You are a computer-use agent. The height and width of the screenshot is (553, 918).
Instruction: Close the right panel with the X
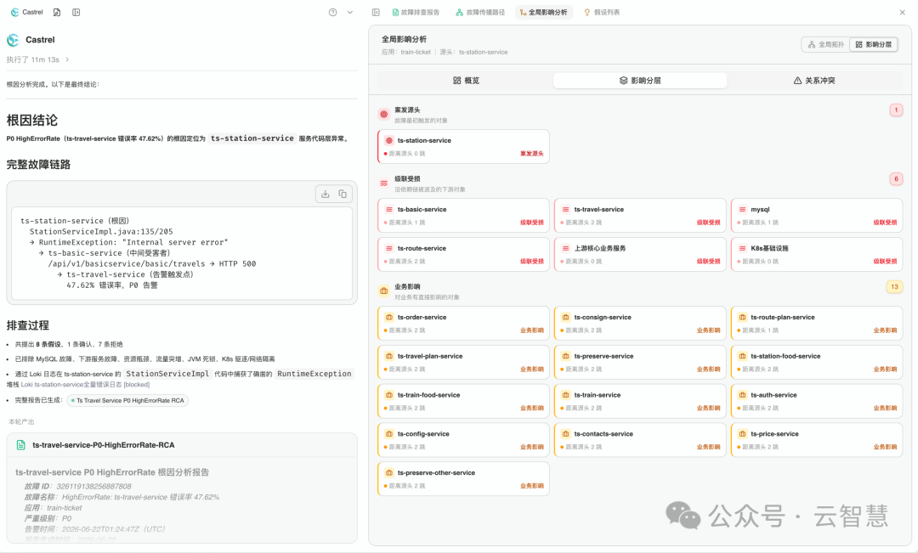(x=902, y=12)
